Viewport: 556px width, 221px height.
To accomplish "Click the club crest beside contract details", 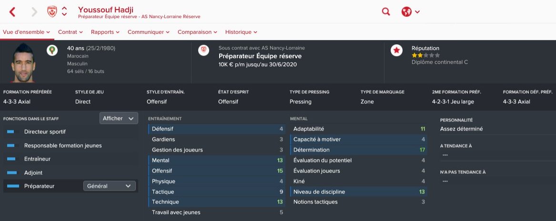I will [204, 50].
